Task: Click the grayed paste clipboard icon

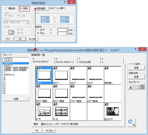Action: [x=142, y=87]
